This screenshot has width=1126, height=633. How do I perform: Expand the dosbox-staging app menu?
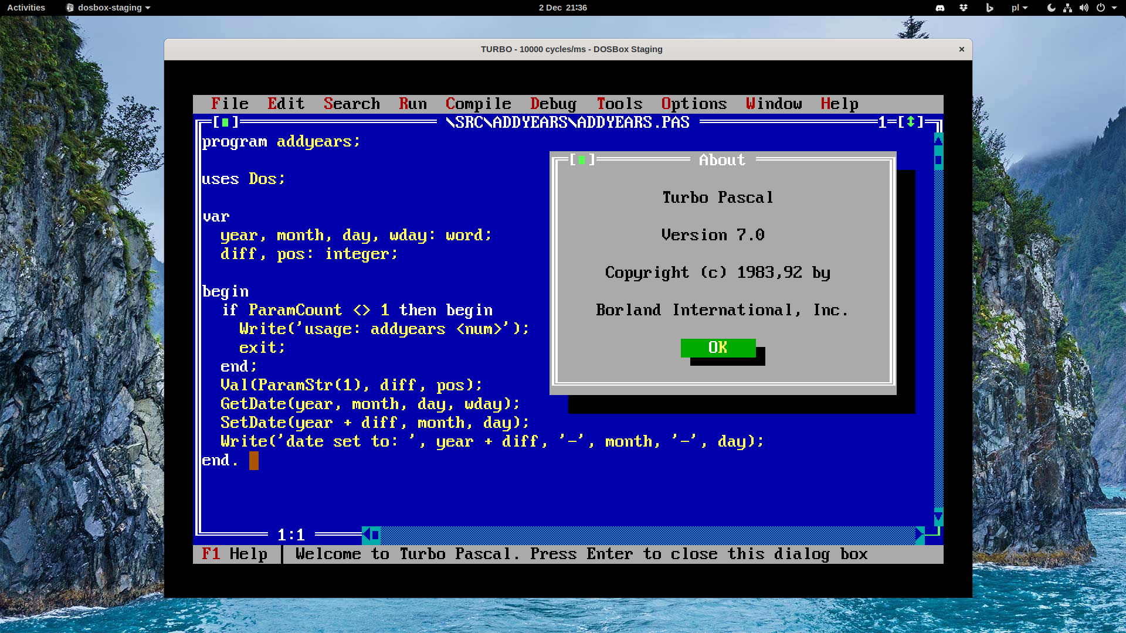108,8
